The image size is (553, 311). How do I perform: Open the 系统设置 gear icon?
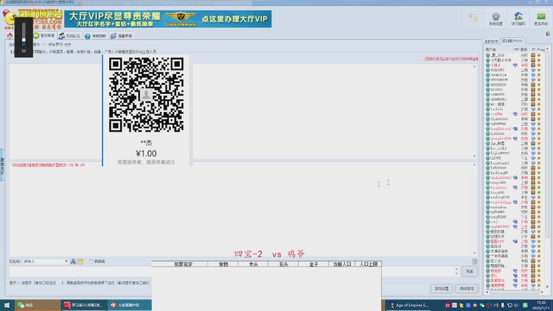point(496,19)
